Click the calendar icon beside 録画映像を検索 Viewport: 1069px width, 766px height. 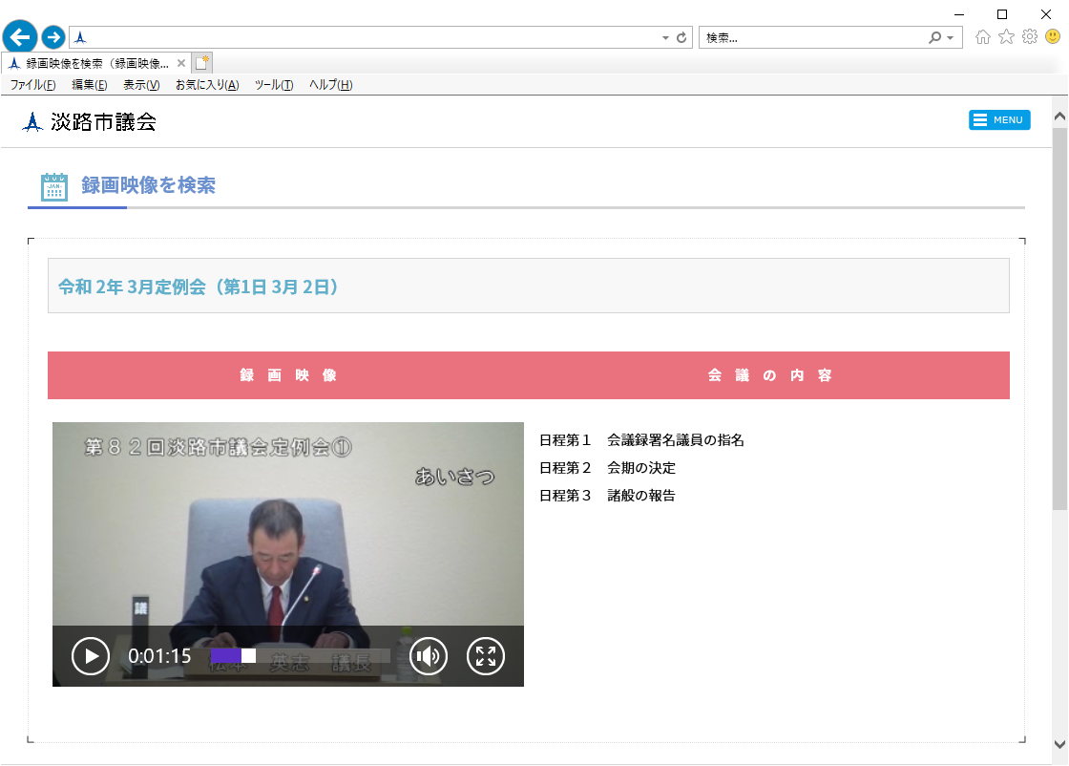pyautogui.click(x=53, y=186)
